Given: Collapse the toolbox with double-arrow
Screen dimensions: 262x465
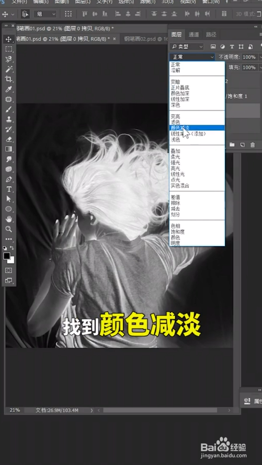Looking at the screenshot, I should tap(5, 26).
